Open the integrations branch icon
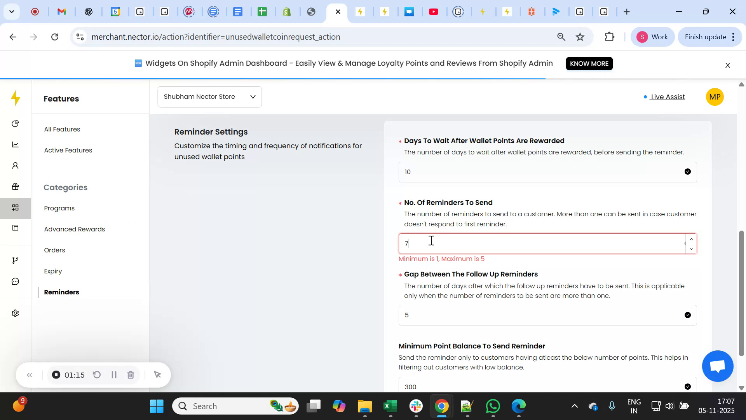This screenshot has height=420, width=746. pyautogui.click(x=16, y=260)
